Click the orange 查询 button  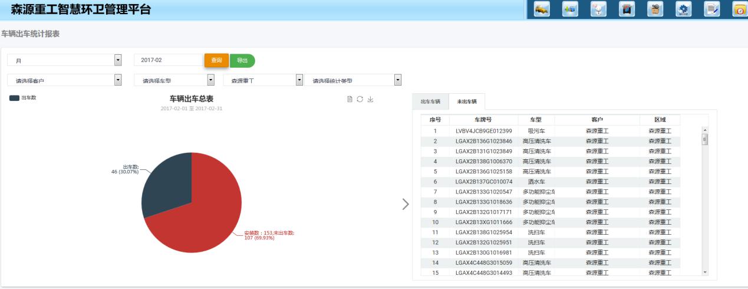tap(216, 60)
